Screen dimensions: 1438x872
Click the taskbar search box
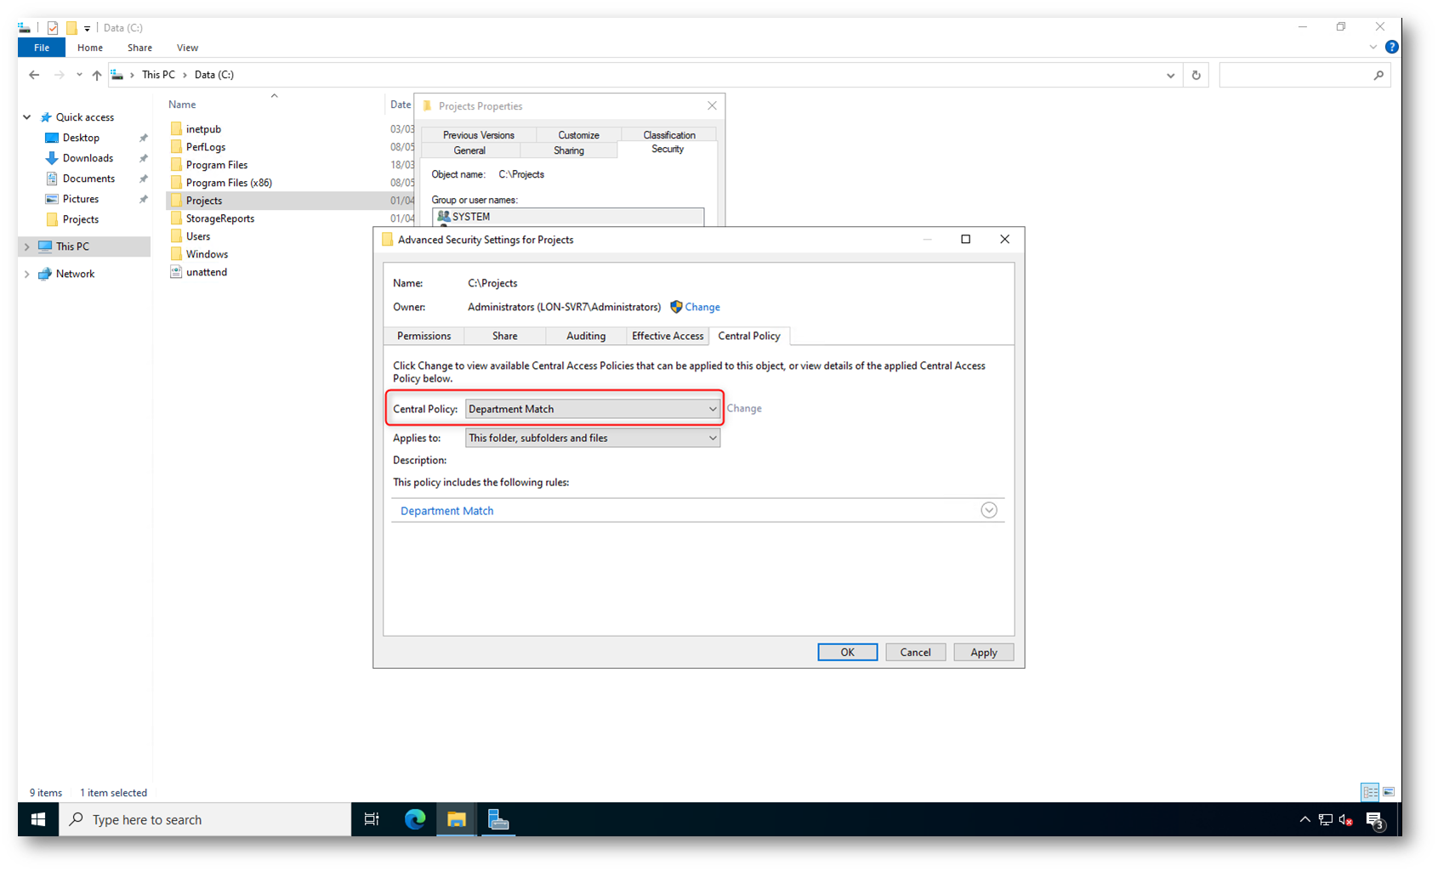point(204,819)
